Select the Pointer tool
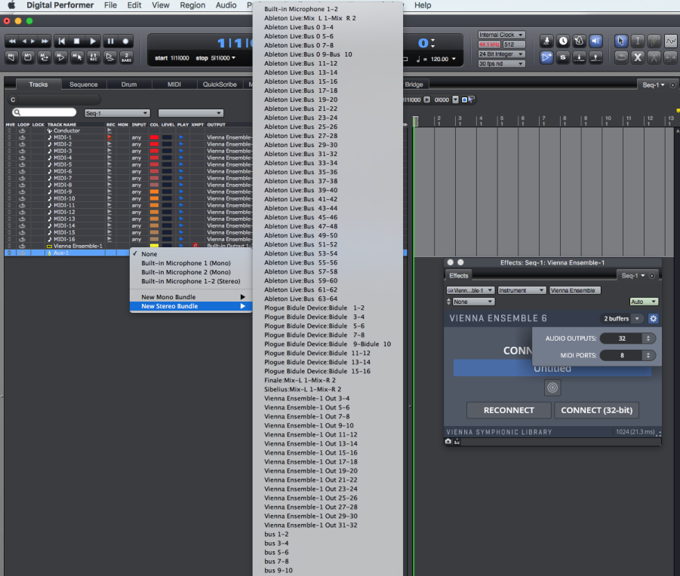Image resolution: width=680 pixels, height=576 pixels. [621, 41]
